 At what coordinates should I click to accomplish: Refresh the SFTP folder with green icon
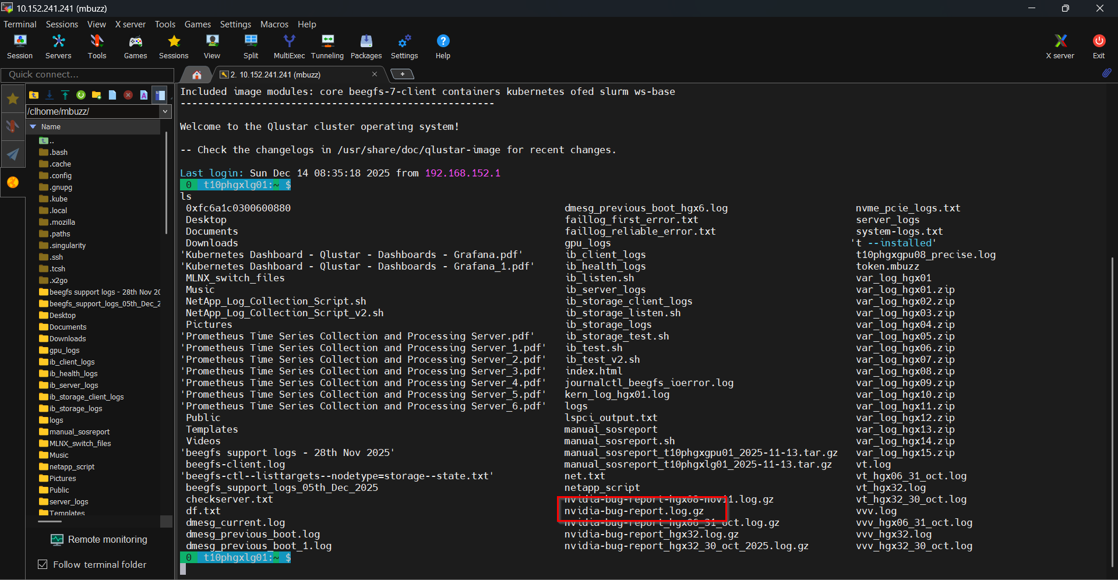81,95
